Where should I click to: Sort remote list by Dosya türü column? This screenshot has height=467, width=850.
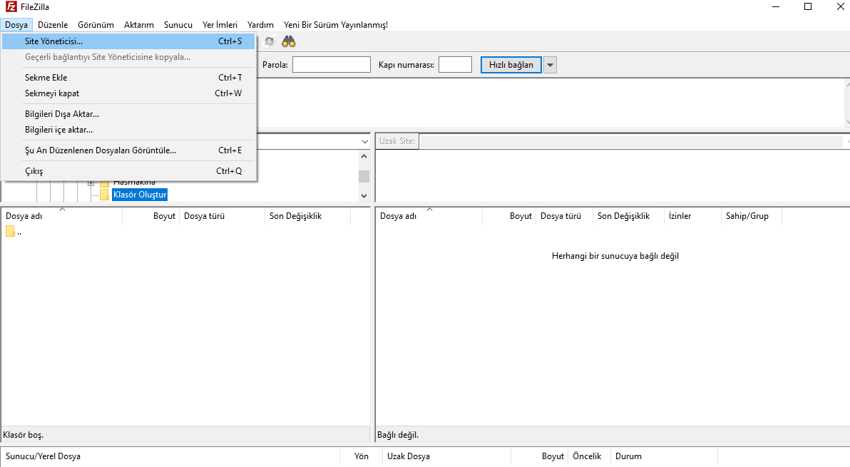(x=564, y=215)
